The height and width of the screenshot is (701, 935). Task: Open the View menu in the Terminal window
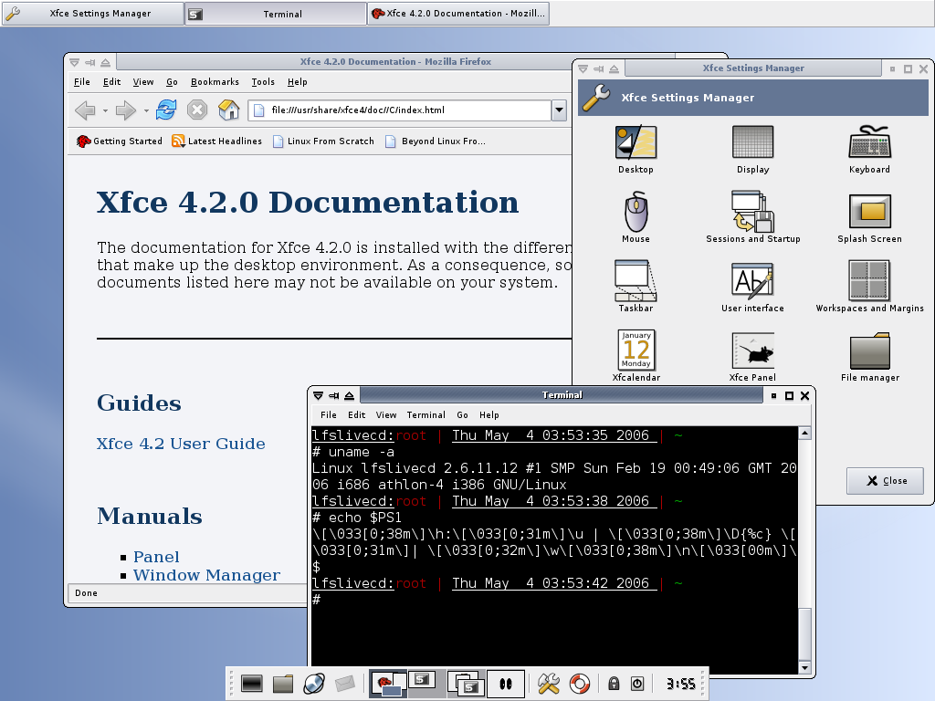pyautogui.click(x=386, y=415)
